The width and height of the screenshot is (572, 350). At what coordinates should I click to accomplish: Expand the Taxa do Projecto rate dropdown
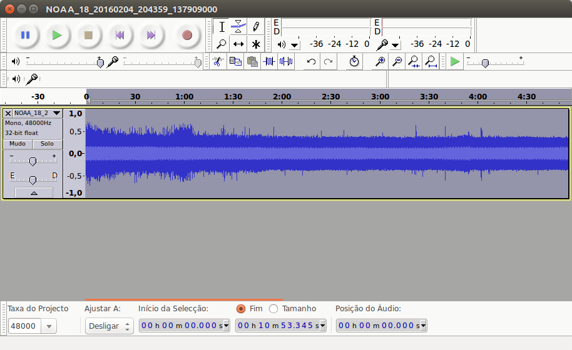coord(49,326)
